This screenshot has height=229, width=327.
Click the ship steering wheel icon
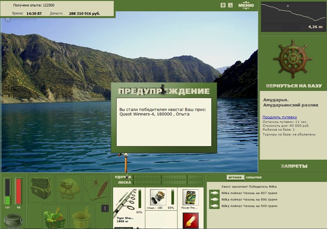[293, 59]
